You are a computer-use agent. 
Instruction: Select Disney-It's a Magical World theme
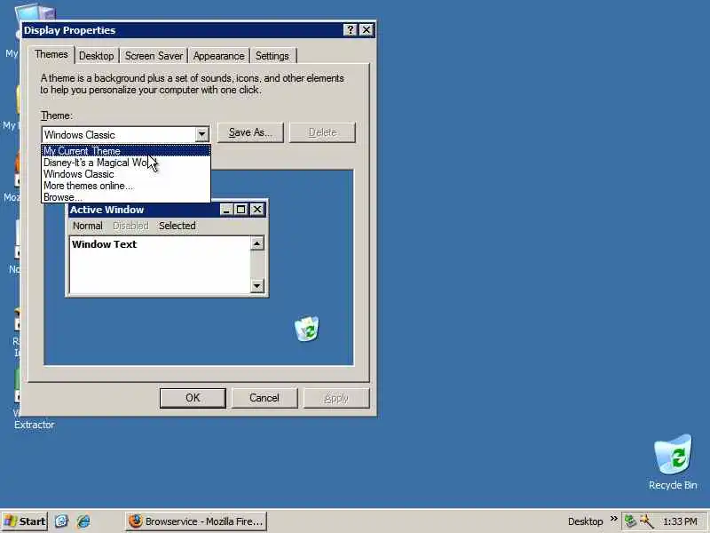tap(126, 163)
